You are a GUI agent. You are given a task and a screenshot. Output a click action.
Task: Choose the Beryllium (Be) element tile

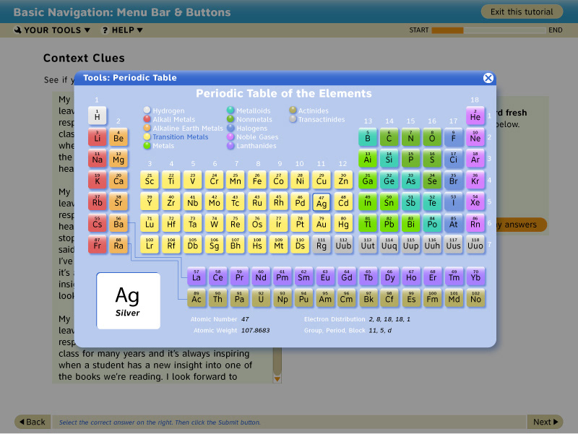(118, 137)
